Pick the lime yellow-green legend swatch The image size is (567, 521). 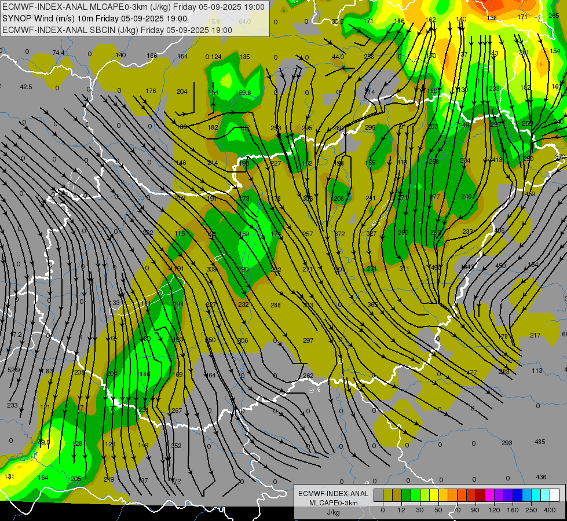(x=425, y=496)
